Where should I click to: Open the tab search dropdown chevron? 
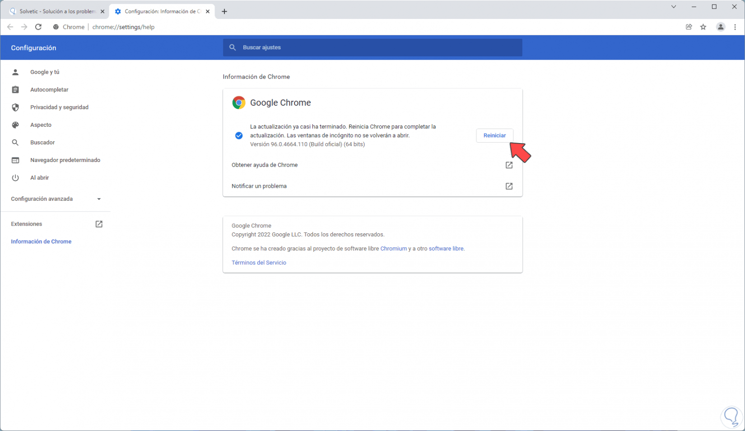coord(674,7)
